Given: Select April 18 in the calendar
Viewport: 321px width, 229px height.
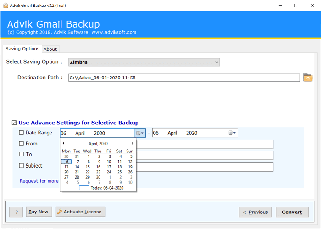Looking at the screenshot, I should click(x=120, y=167).
